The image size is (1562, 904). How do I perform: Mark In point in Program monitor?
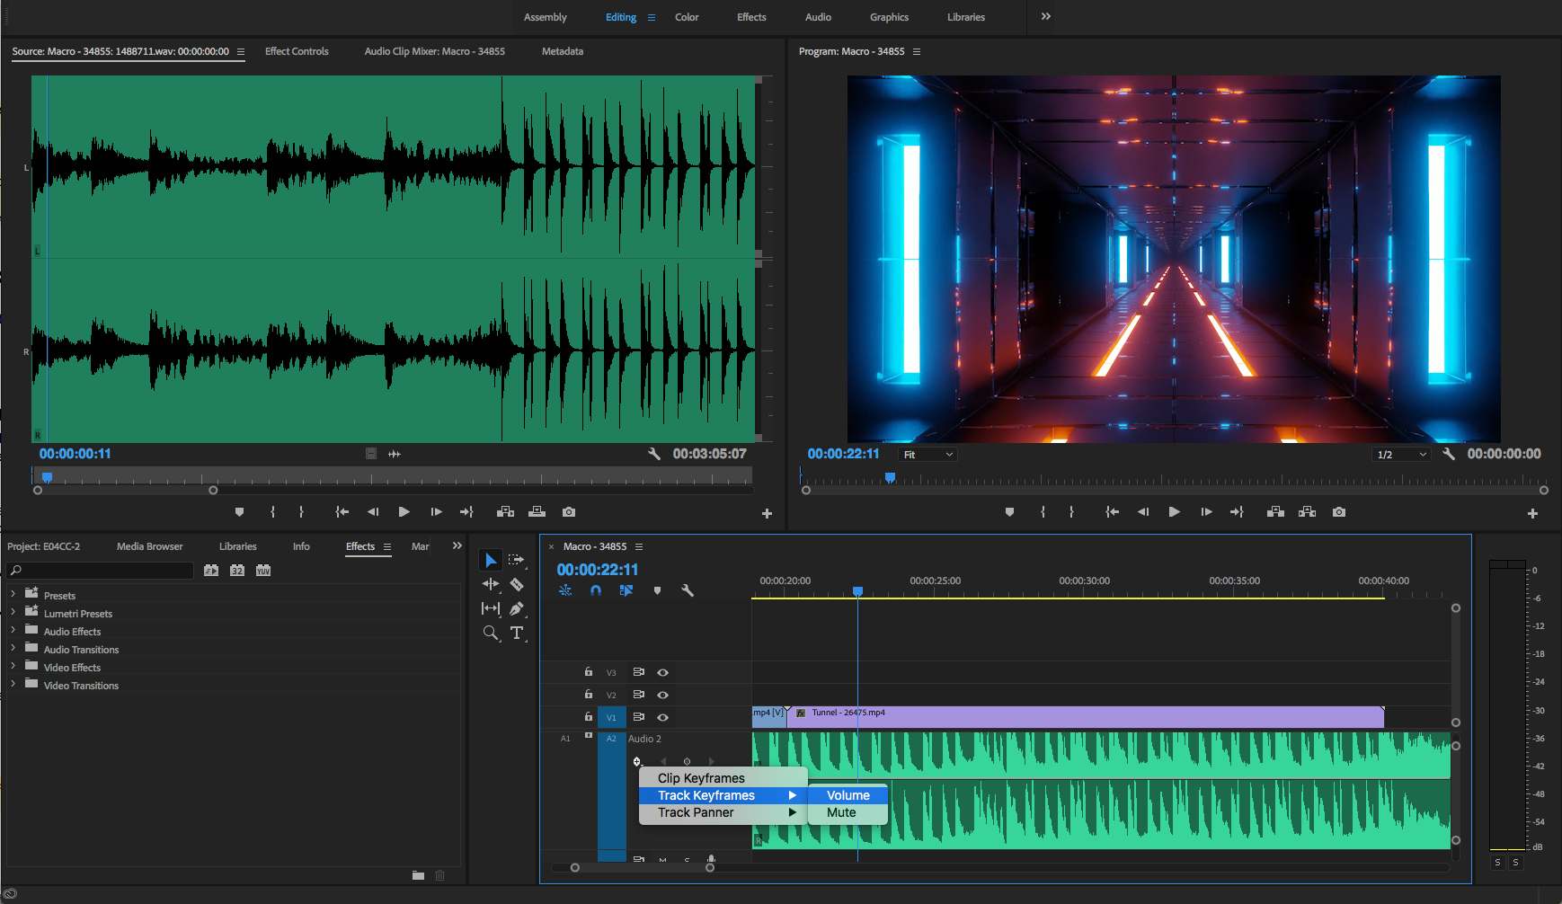coord(1043,512)
